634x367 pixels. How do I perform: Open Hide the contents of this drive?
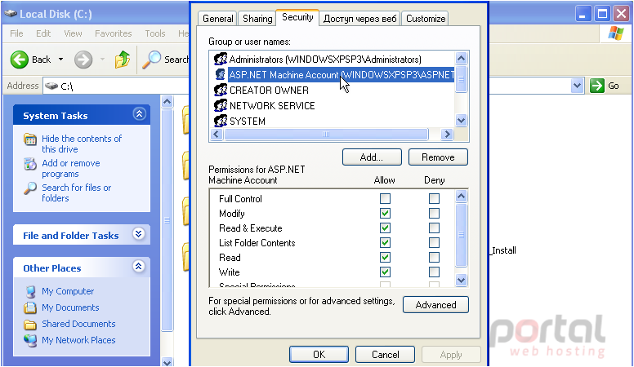pos(81,144)
